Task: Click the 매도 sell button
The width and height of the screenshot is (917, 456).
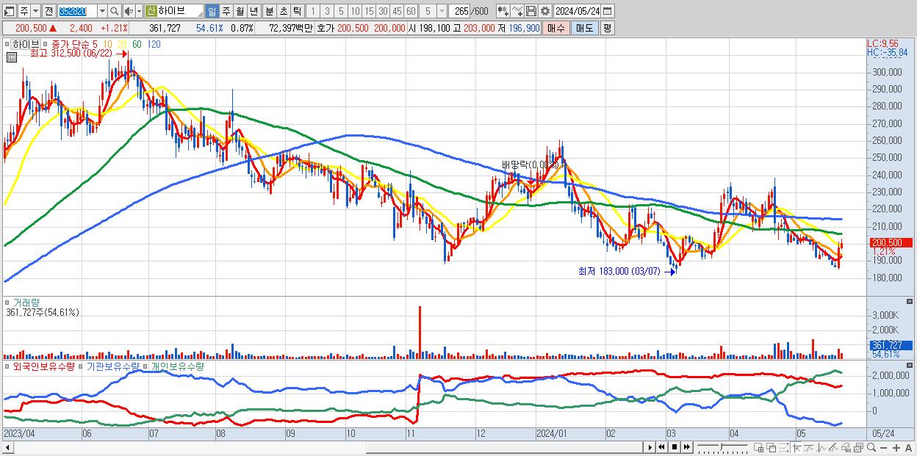Action: tap(584, 28)
